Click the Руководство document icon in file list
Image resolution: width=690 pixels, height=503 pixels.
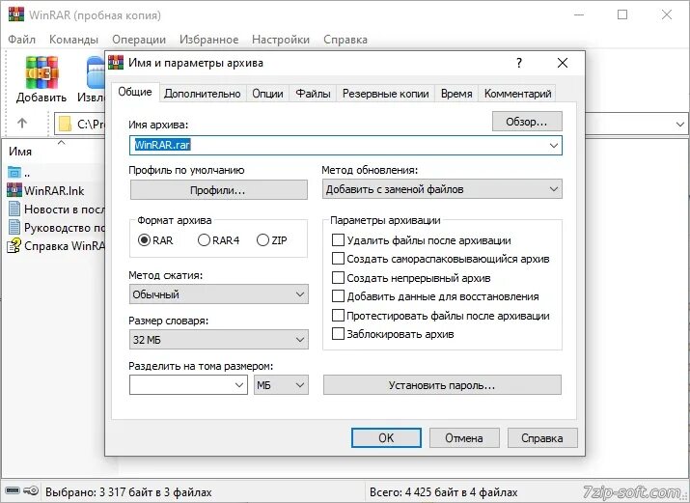(x=14, y=227)
